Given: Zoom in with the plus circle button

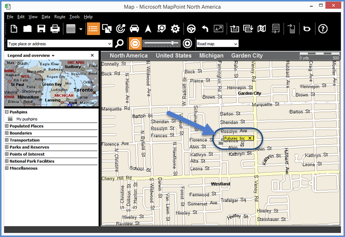Looking at the screenshot, I should [x=187, y=43].
